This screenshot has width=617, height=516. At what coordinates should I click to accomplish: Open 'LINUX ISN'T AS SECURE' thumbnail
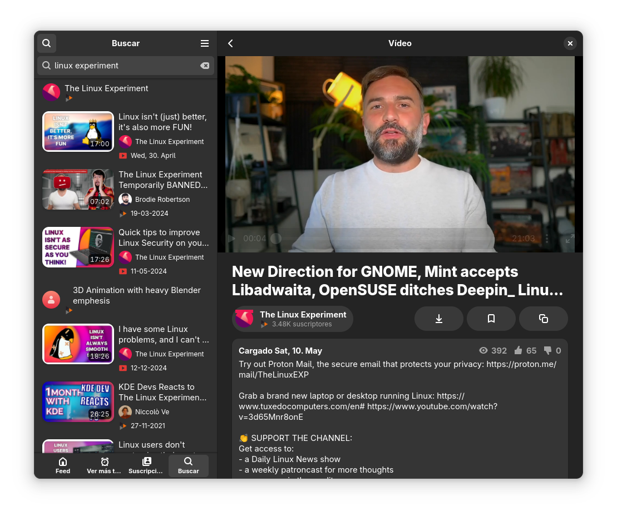(x=78, y=247)
